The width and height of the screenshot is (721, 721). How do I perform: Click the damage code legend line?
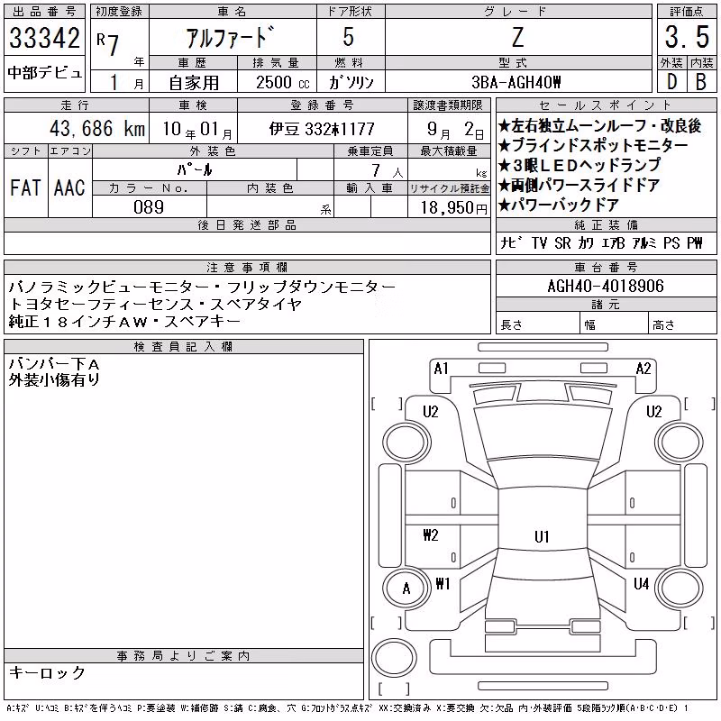(348, 708)
